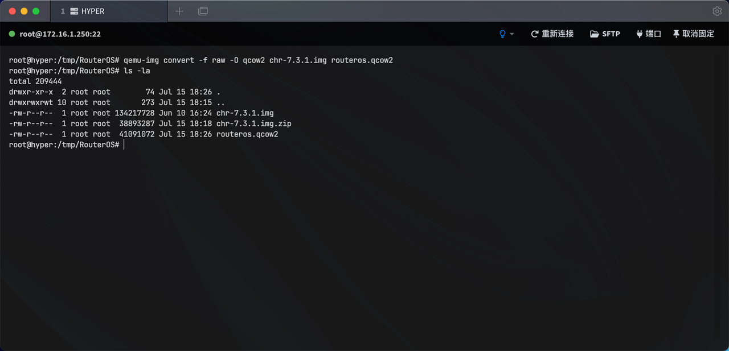Click 取消固定 unpin button

pos(693,34)
